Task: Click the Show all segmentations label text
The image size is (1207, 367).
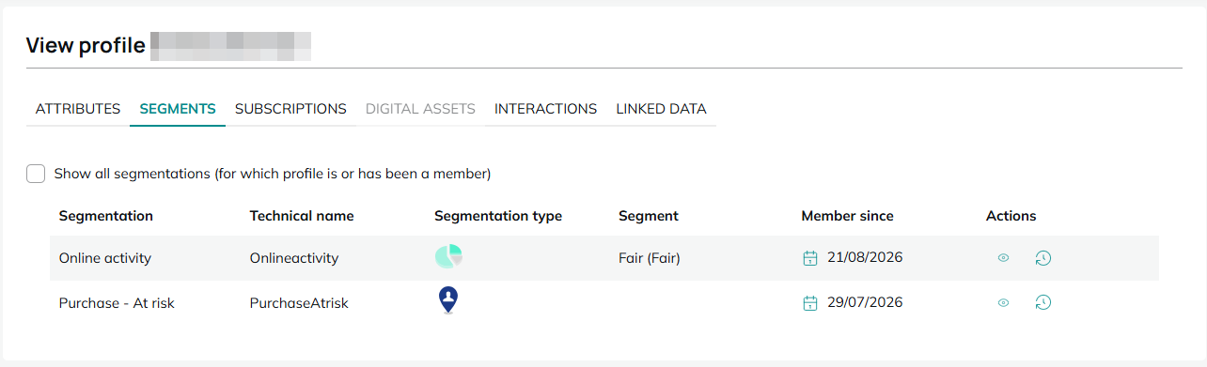Action: point(273,174)
